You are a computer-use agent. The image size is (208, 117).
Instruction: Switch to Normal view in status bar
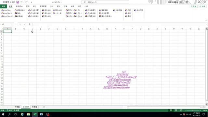pos(171,110)
